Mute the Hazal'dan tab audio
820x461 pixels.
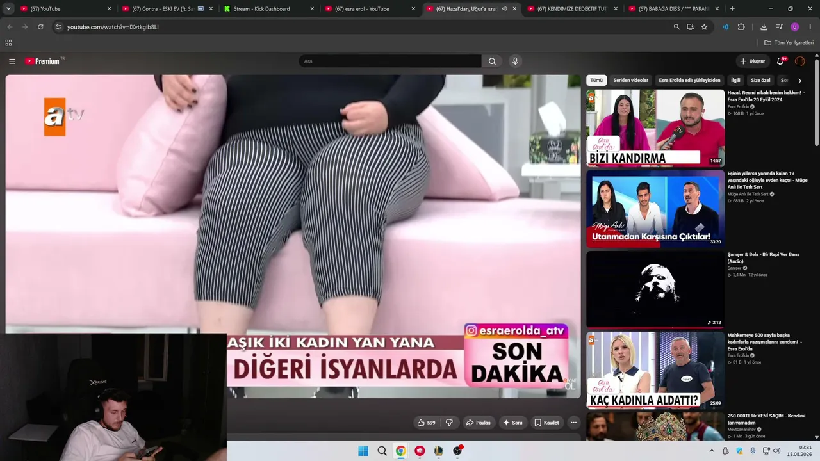(x=504, y=9)
